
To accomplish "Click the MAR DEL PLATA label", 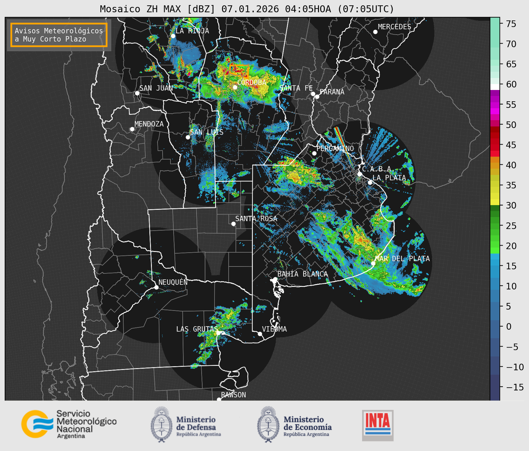I will coord(402,259).
